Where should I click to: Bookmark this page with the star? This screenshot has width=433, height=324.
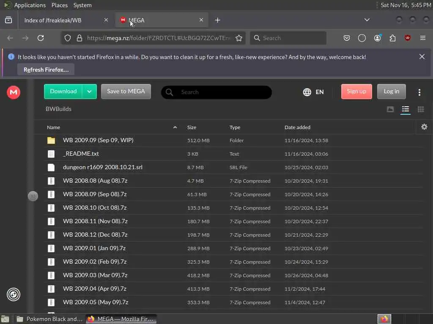pyautogui.click(x=239, y=38)
